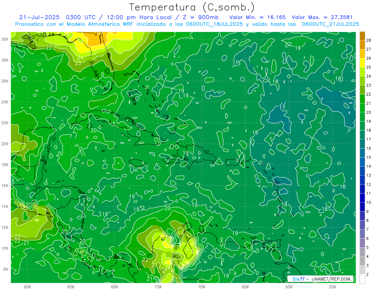Click the colorbar legend value 28

coord(369,40)
